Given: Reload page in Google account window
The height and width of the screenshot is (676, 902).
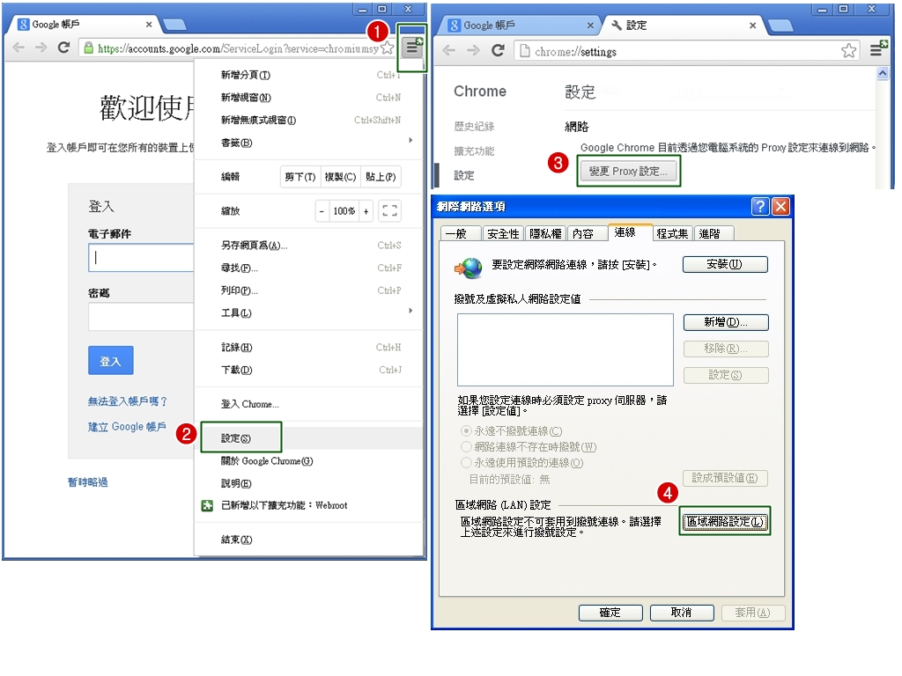Looking at the screenshot, I should [63, 48].
